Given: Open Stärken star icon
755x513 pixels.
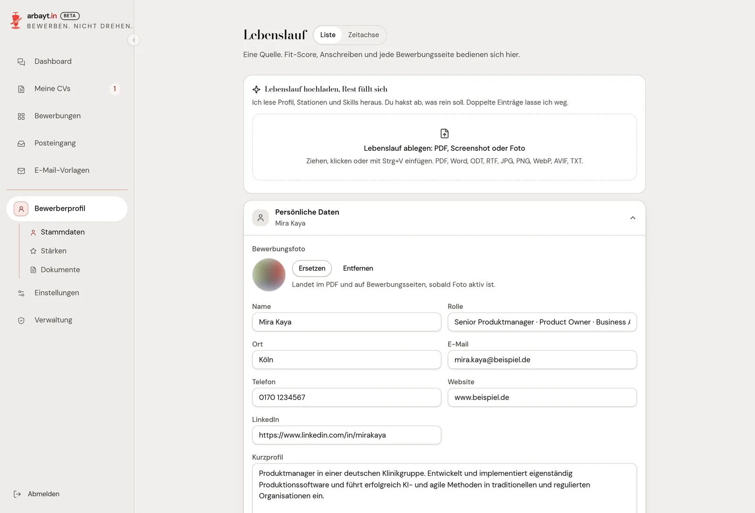Looking at the screenshot, I should click(x=34, y=251).
